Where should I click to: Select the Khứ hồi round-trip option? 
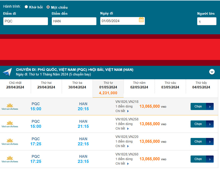pos(26,7)
